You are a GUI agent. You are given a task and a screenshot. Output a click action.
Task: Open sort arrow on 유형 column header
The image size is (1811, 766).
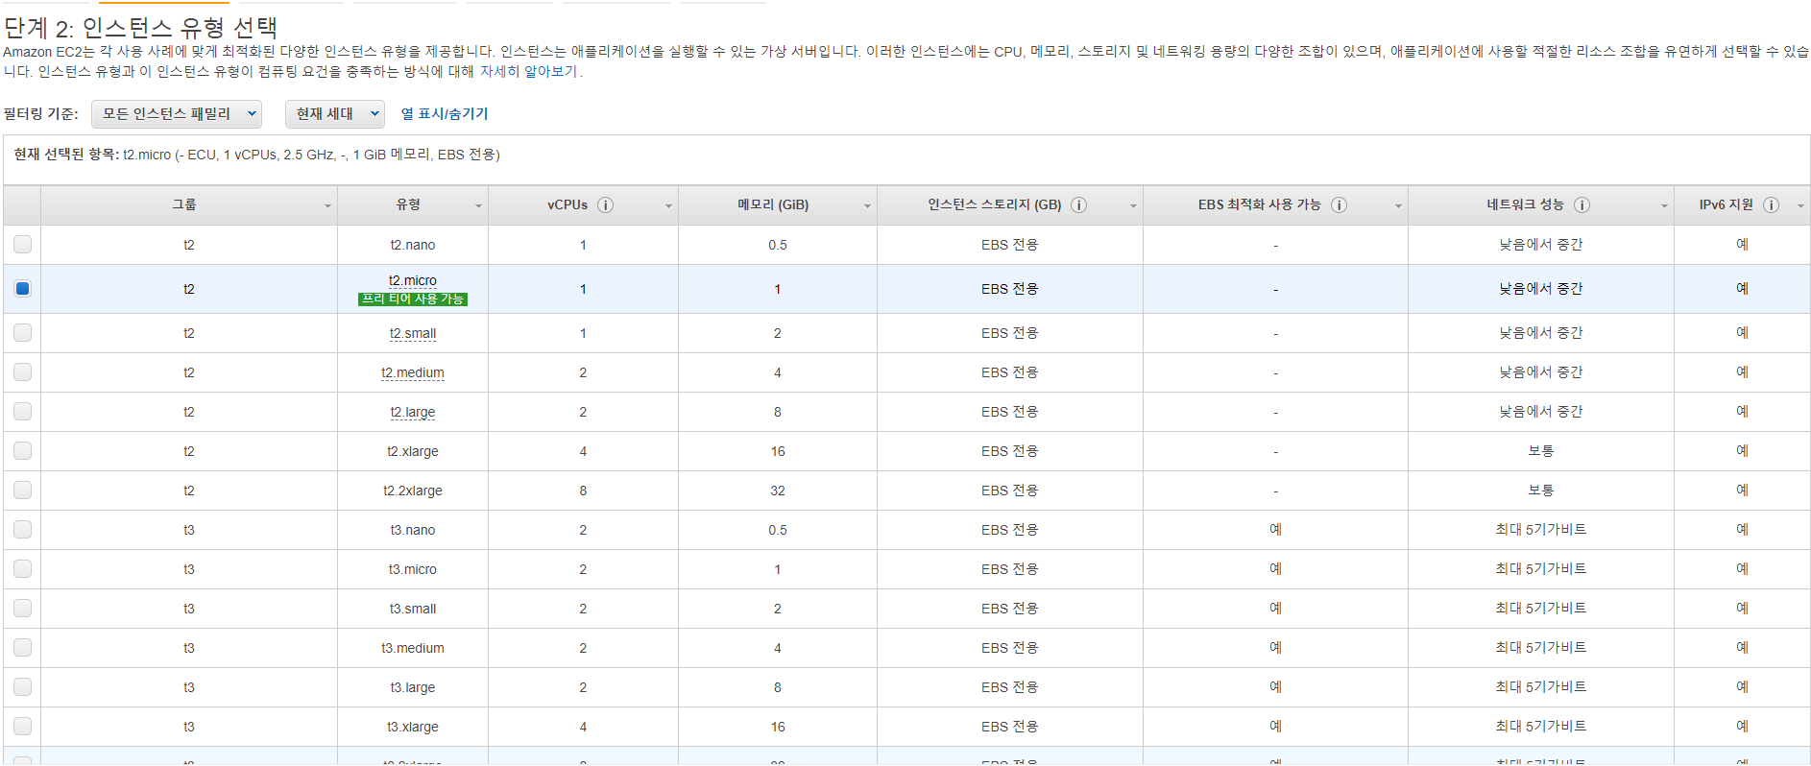[478, 206]
